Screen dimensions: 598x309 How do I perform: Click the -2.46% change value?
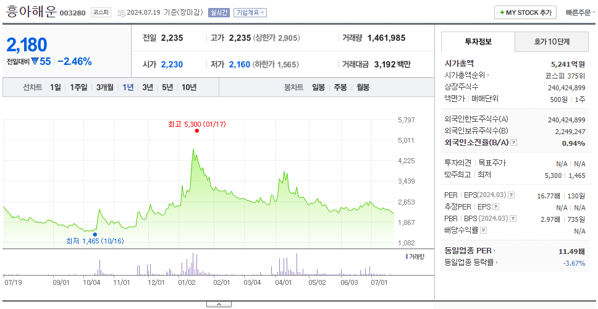coord(75,61)
